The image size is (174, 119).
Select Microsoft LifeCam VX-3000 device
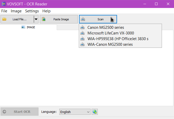pyautogui.click(x=120, y=33)
